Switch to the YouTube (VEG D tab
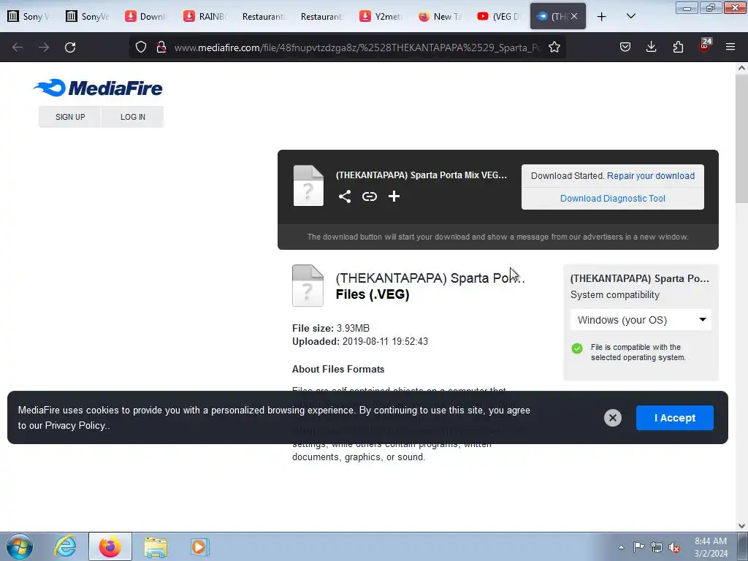 click(x=498, y=17)
